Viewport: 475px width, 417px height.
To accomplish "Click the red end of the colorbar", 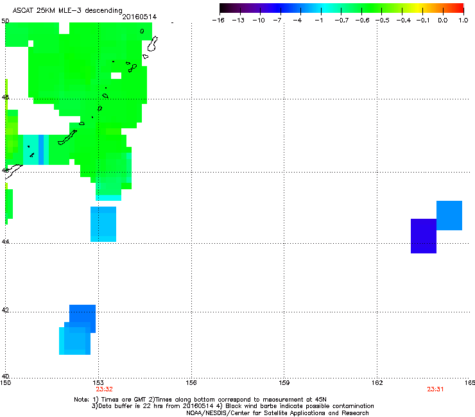I will click(x=460, y=8).
